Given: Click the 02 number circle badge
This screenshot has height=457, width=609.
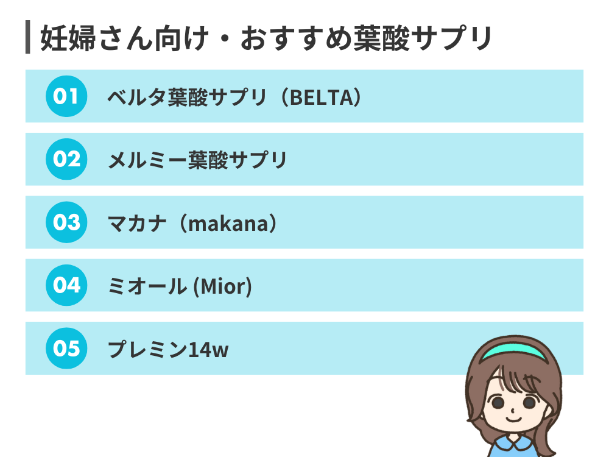Looking at the screenshot, I should (x=66, y=159).
